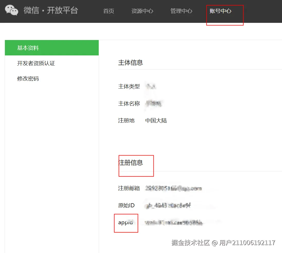Screen dimensions: 282x253
Task: Select 基本资料 in the sidebar
Action: point(52,48)
